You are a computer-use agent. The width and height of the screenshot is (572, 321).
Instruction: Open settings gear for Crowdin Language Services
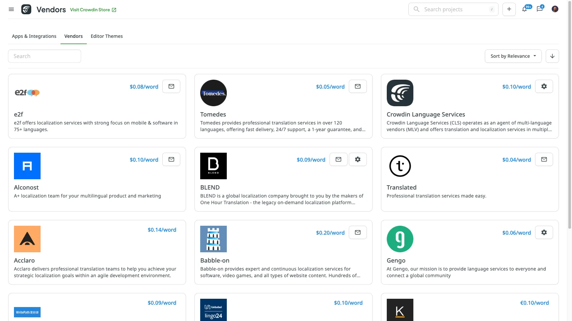click(544, 86)
